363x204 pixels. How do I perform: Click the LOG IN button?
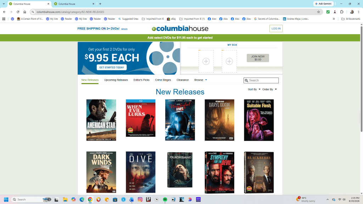(x=276, y=28)
